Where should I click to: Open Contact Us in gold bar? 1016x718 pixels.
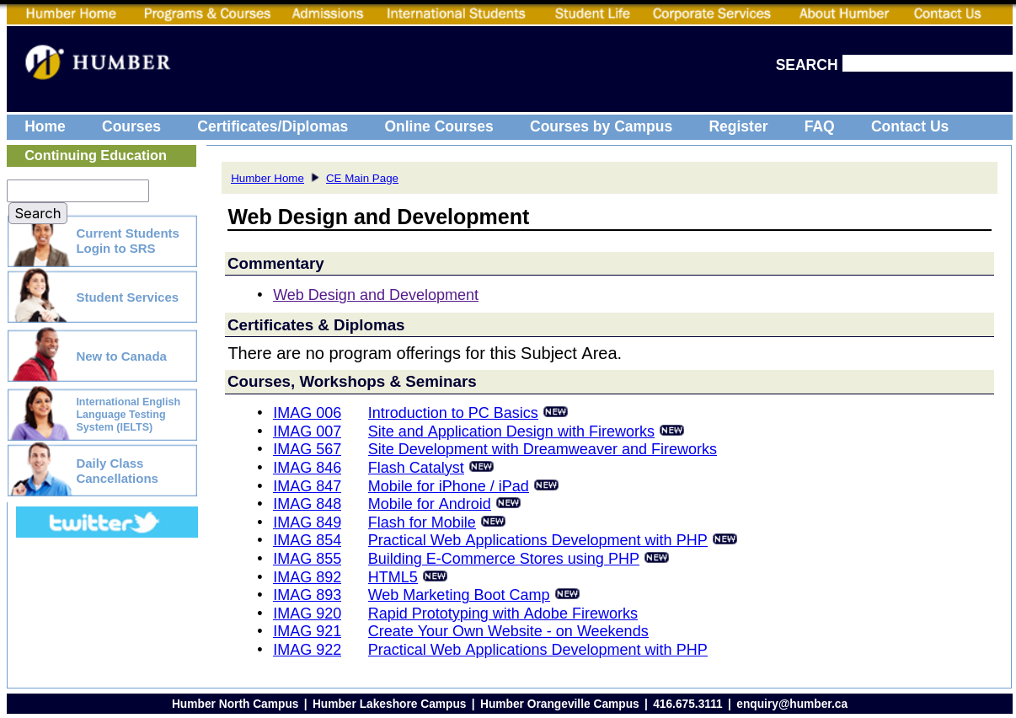click(947, 13)
